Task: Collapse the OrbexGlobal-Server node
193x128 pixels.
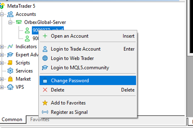Action: click(x=10, y=23)
